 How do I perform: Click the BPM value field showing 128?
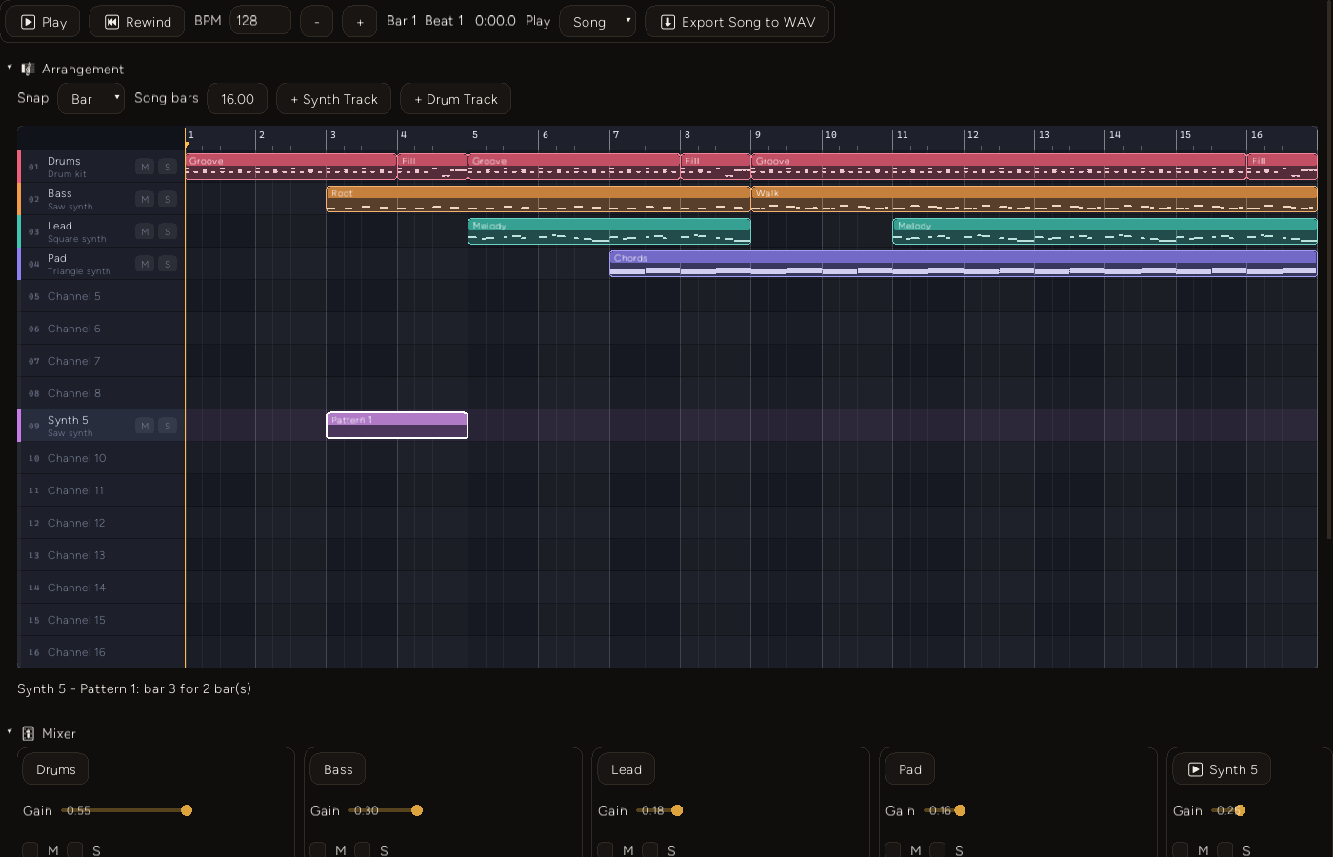tap(261, 20)
